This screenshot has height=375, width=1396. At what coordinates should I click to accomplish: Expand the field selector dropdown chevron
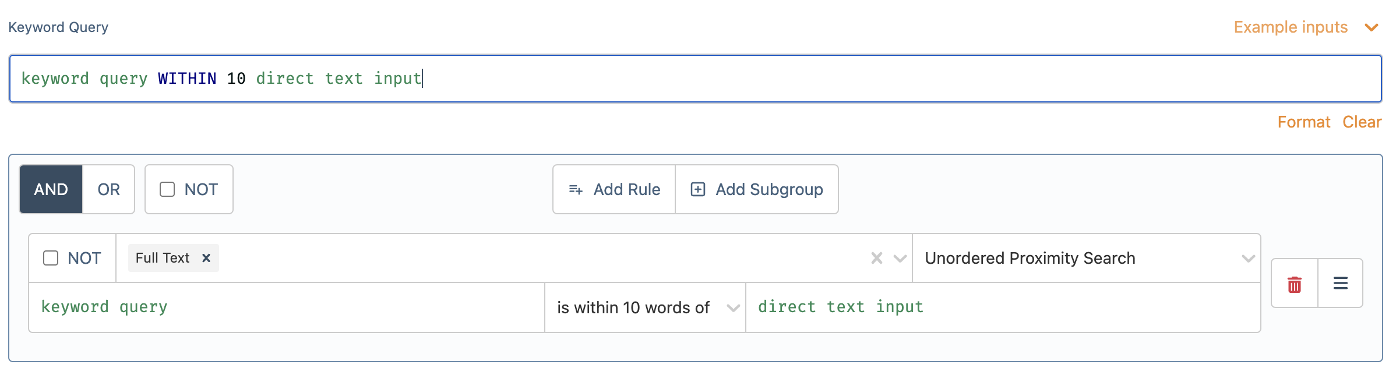pyautogui.click(x=900, y=259)
